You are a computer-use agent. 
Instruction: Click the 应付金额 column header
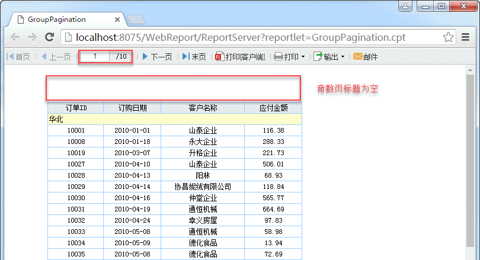[273, 108]
